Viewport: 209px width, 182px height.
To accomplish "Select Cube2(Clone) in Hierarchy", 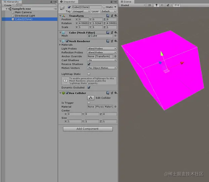I will tap(30, 19).
